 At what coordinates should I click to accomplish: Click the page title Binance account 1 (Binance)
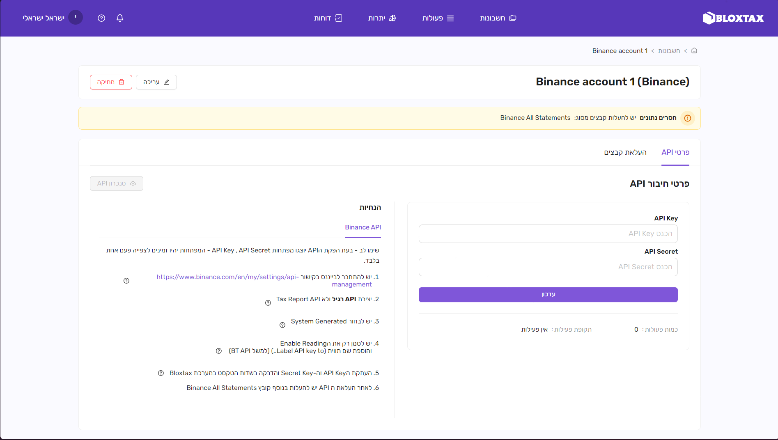[613, 82]
